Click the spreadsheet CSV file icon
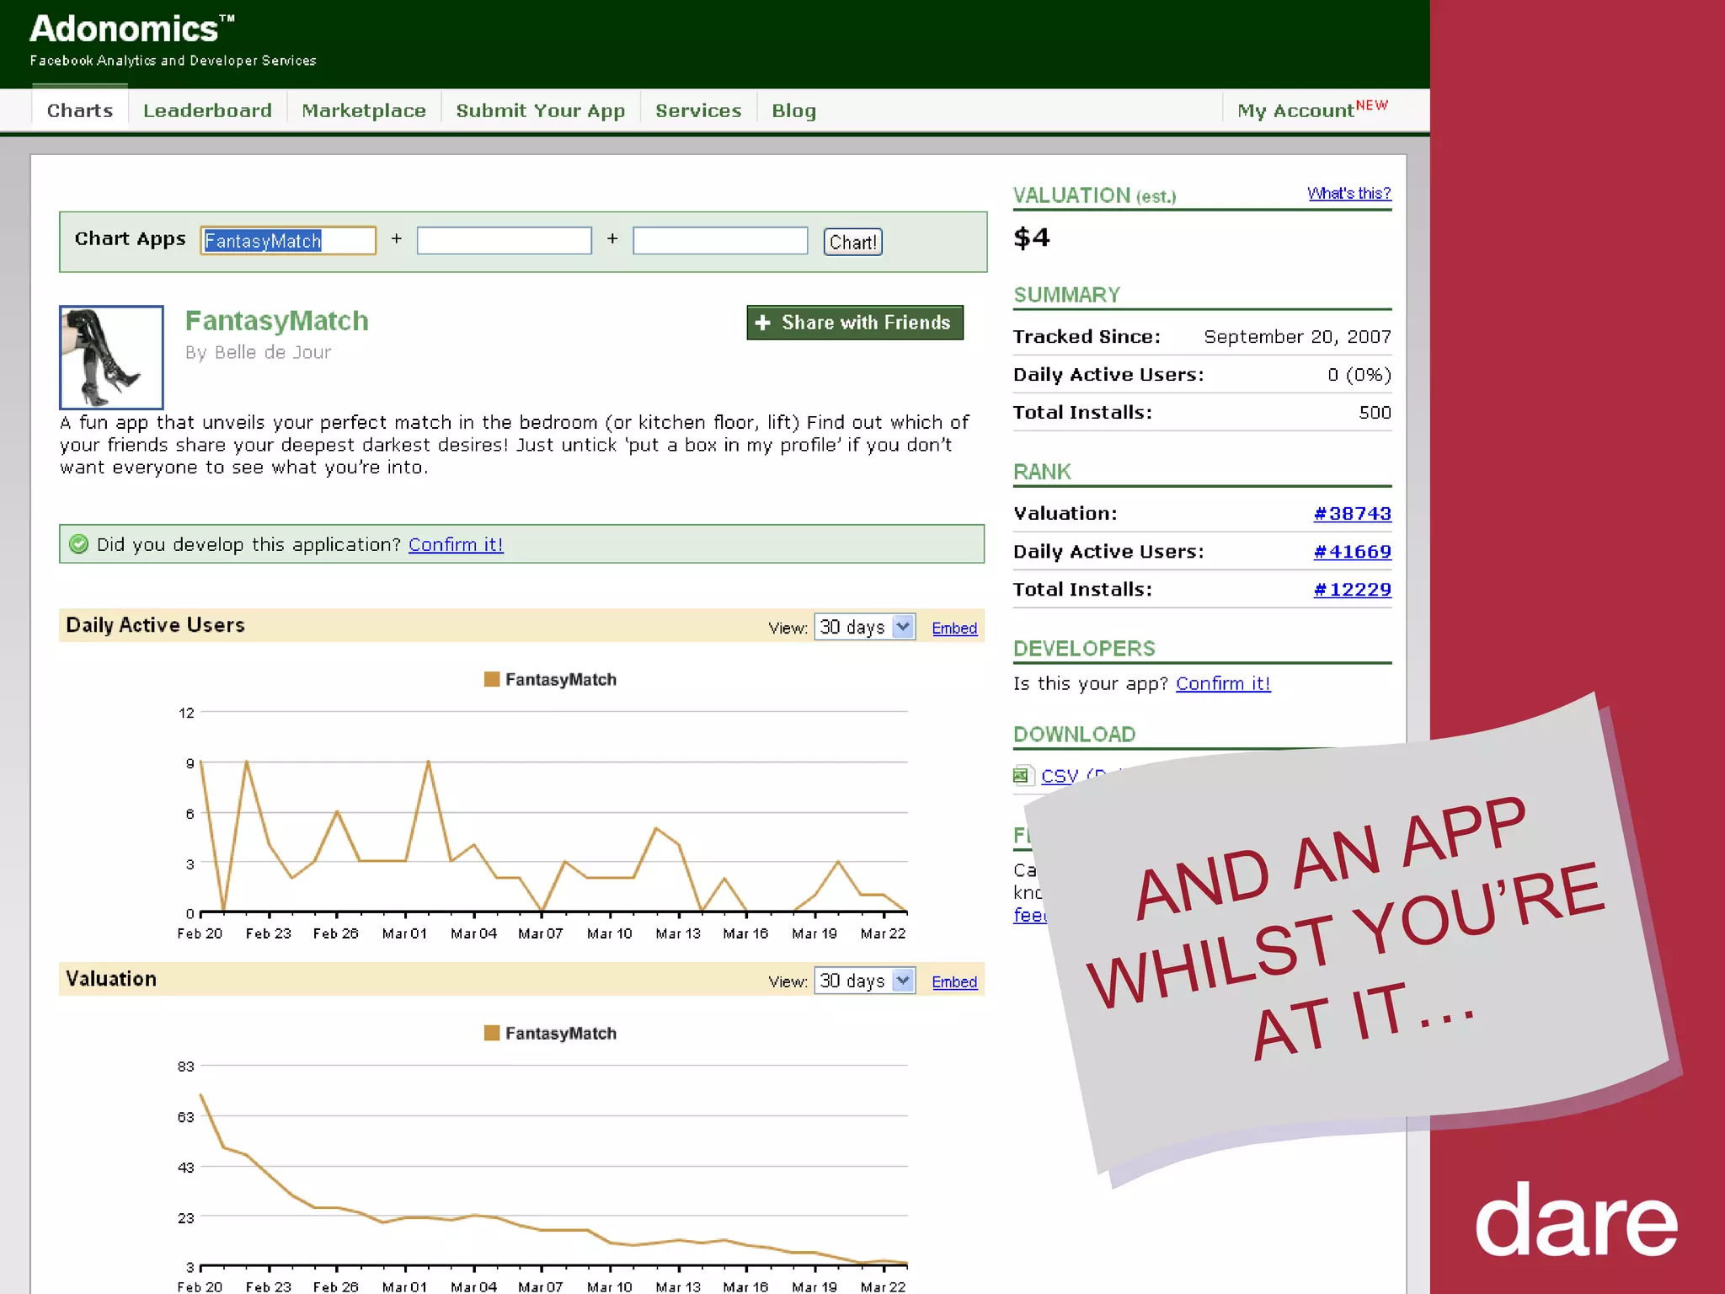The image size is (1725, 1294). (x=1023, y=775)
